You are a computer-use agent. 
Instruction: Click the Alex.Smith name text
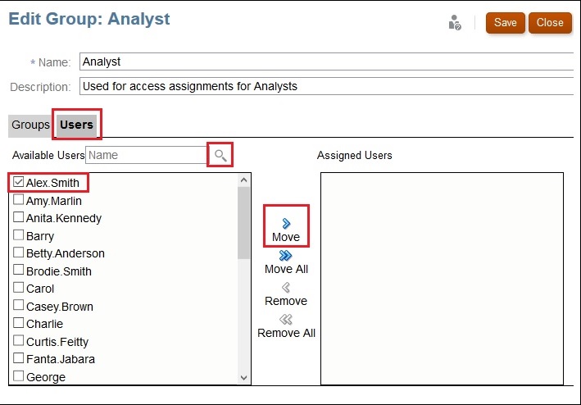pyautogui.click(x=52, y=183)
